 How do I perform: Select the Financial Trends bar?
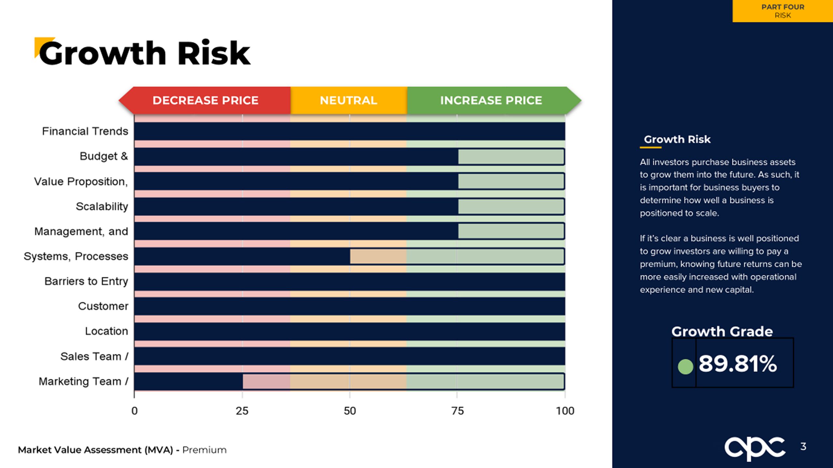pyautogui.click(x=349, y=131)
